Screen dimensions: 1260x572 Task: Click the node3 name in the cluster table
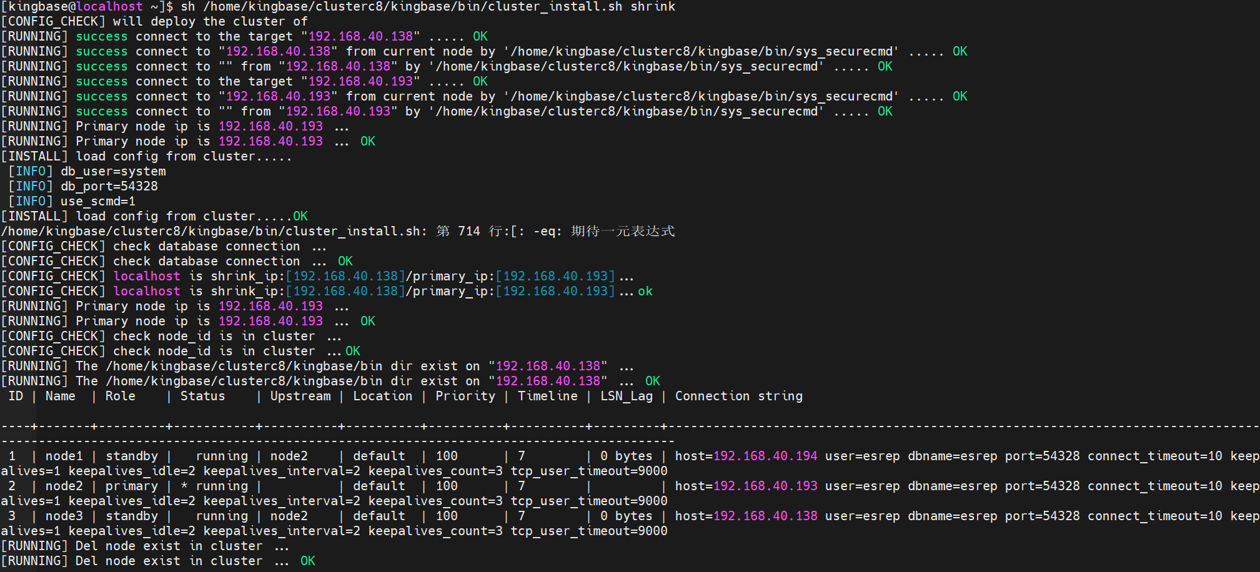click(64, 516)
